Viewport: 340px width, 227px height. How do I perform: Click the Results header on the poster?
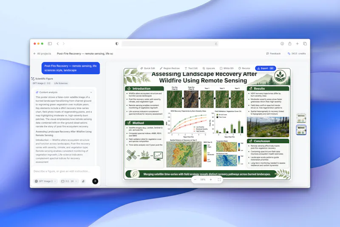(x=268, y=89)
